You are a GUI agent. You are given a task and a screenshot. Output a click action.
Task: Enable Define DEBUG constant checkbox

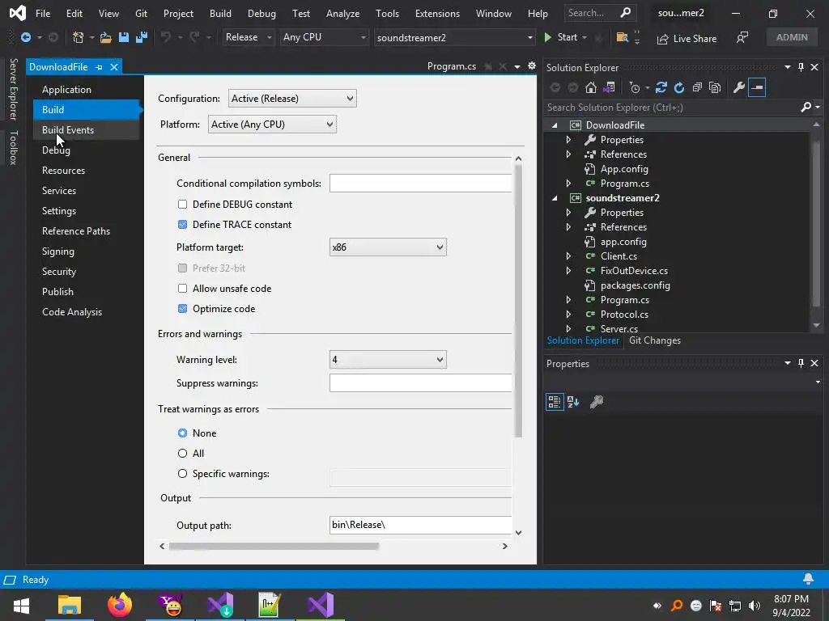coord(182,205)
